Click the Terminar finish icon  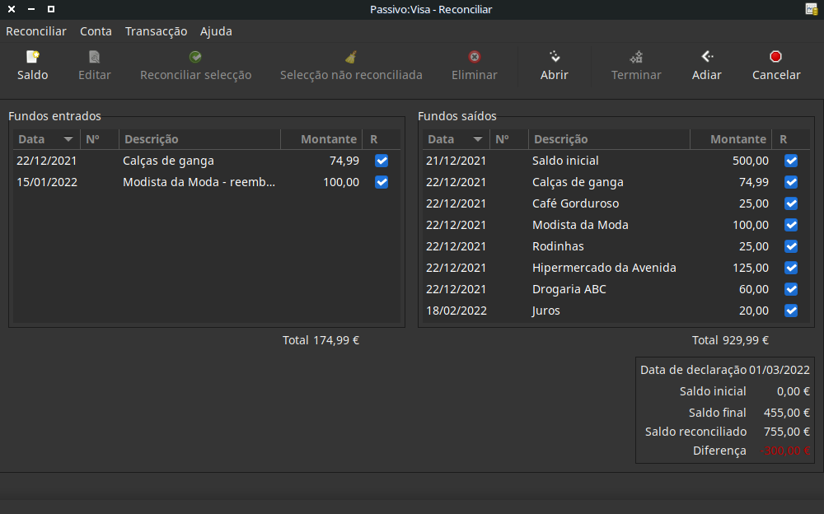tap(636, 58)
